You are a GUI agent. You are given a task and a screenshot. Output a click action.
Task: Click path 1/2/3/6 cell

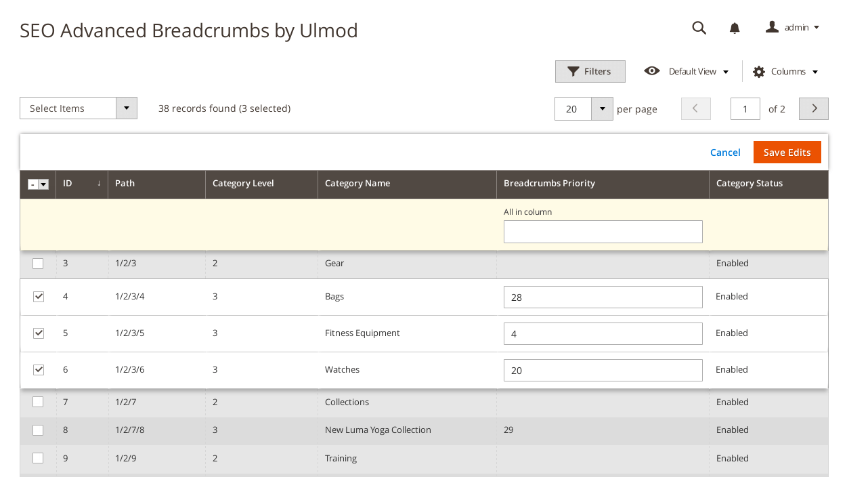156,369
